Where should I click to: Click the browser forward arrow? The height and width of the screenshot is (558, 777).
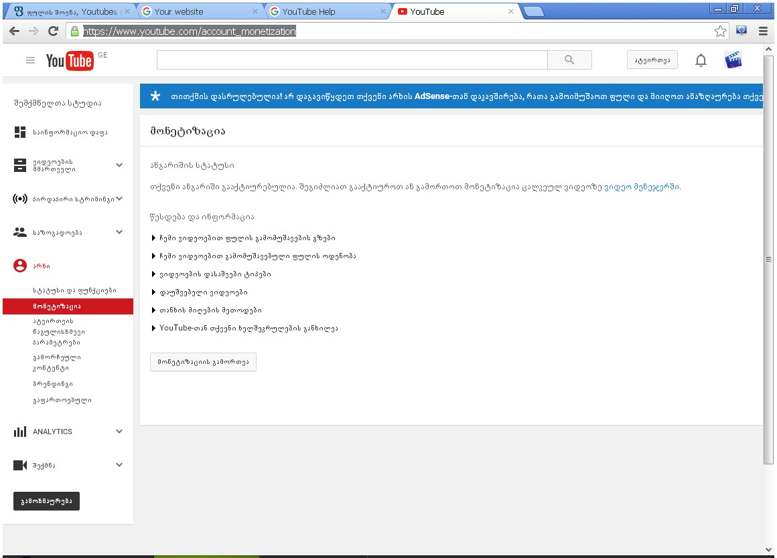click(x=33, y=31)
